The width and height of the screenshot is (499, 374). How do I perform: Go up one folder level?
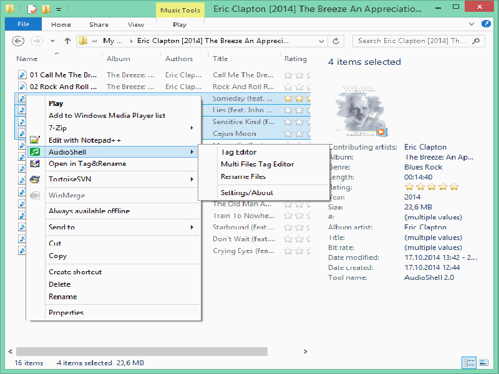[x=67, y=41]
